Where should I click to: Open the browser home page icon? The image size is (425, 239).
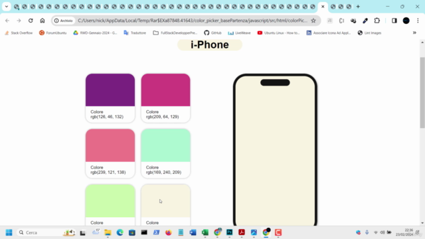click(42, 21)
